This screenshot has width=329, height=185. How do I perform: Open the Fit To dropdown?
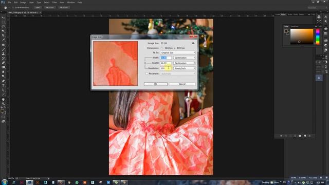point(178,52)
